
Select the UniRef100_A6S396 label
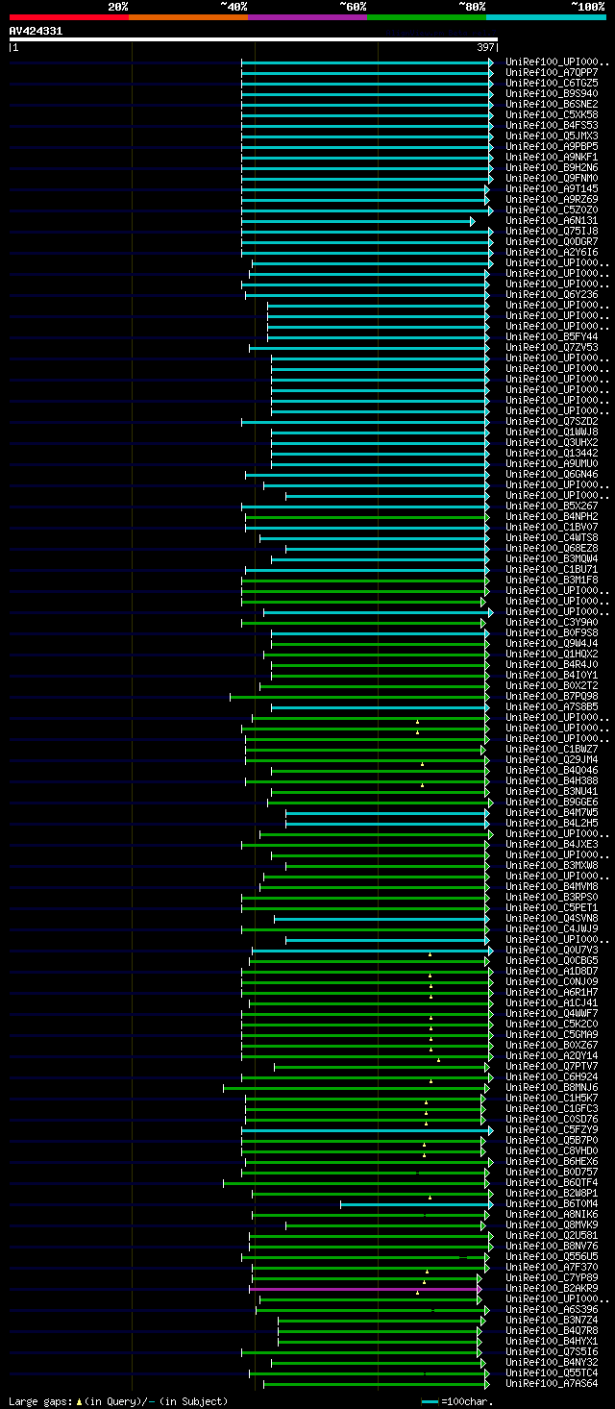(552, 1310)
